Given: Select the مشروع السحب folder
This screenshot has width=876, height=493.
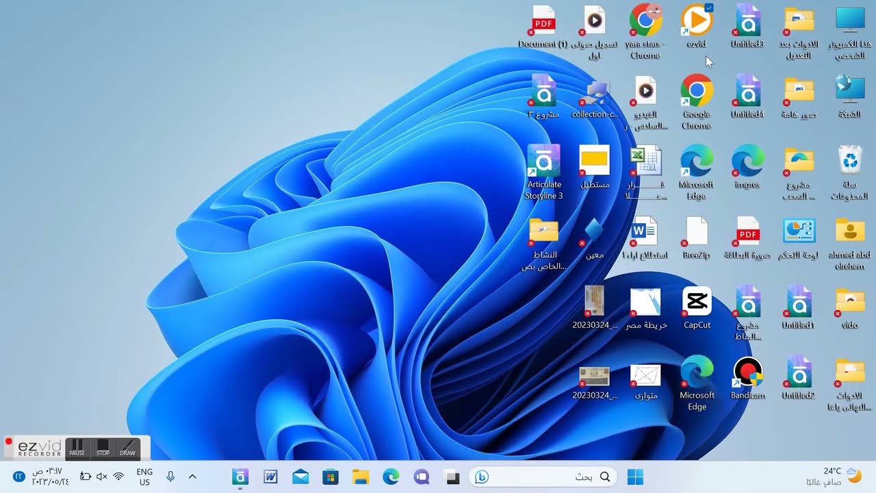Looking at the screenshot, I should [x=799, y=173].
